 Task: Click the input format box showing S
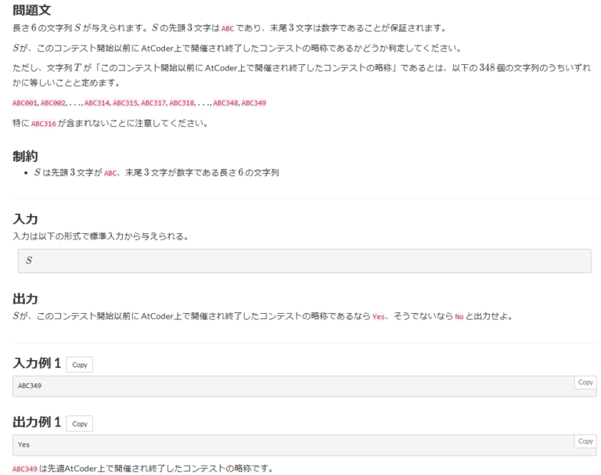304,261
